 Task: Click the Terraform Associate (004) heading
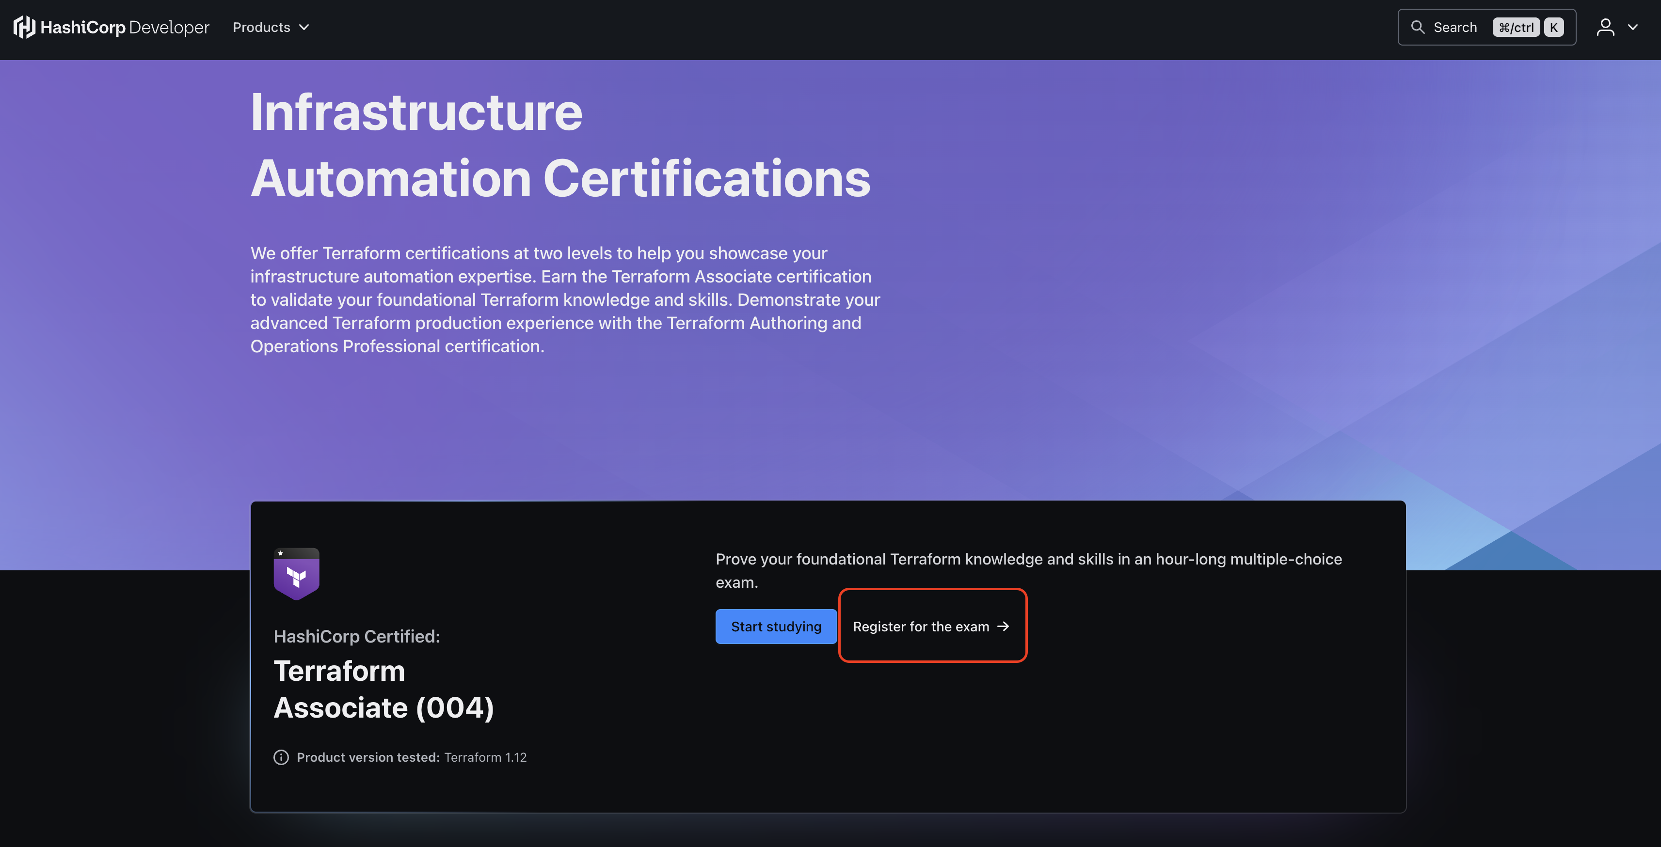[384, 689]
